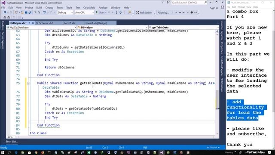Open the Action Center notification icon
This screenshot has width=275, height=155.
pyautogui.click(x=270, y=152)
